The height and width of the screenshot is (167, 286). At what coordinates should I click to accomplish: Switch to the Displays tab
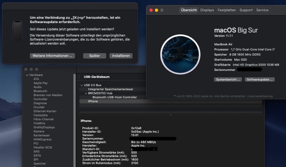tap(207, 10)
